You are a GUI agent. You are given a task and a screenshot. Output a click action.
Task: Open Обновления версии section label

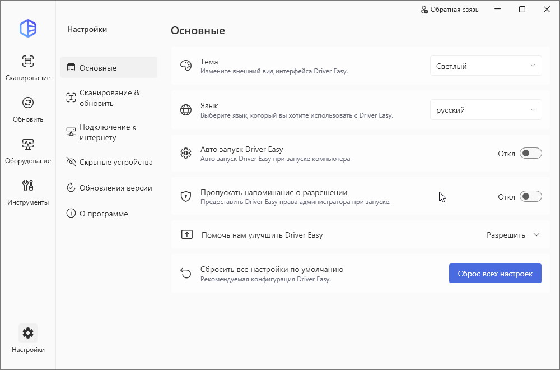coord(116,188)
